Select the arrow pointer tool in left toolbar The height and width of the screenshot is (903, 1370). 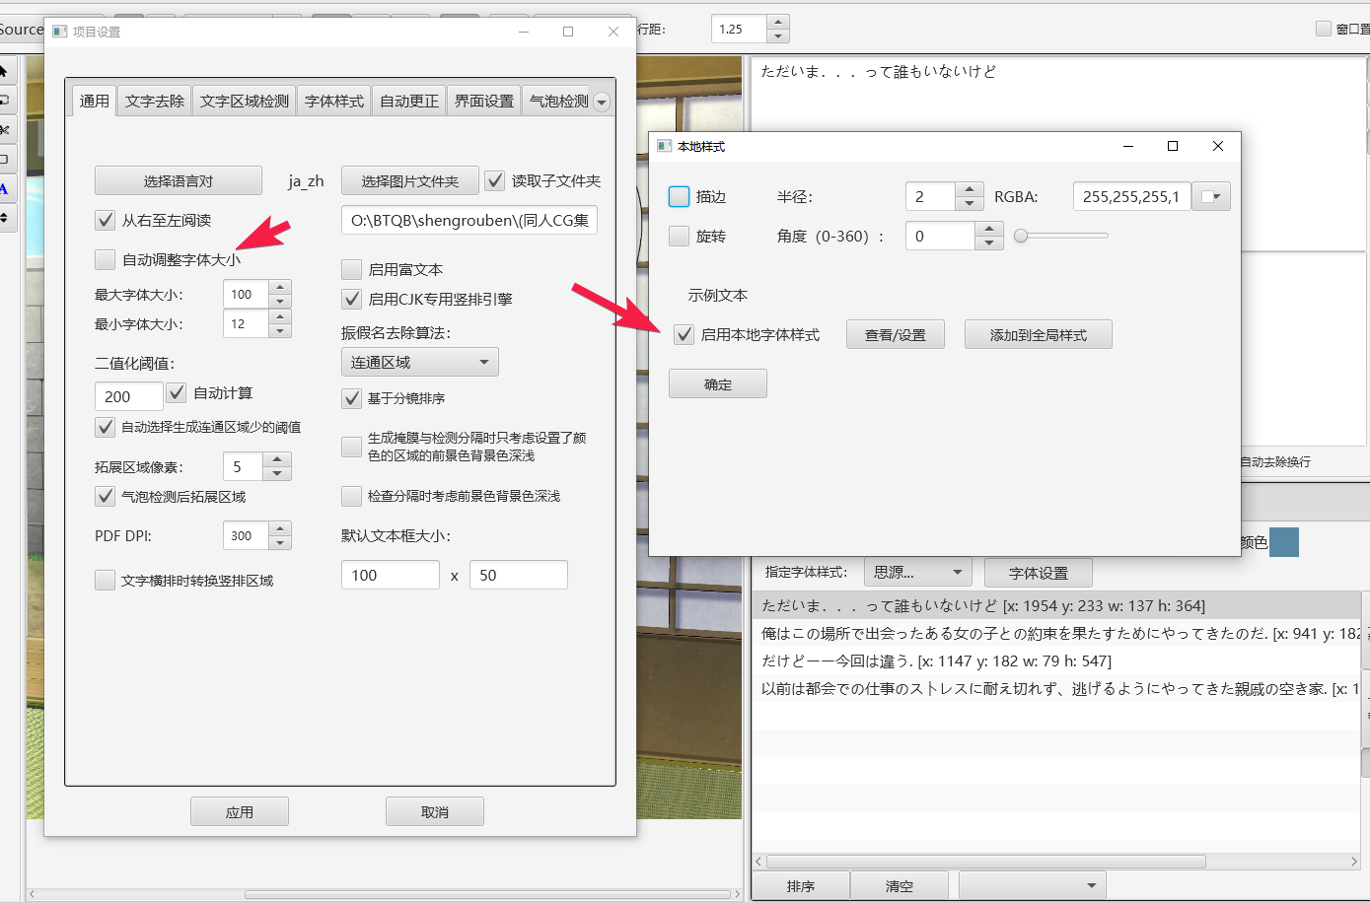pos(5,71)
